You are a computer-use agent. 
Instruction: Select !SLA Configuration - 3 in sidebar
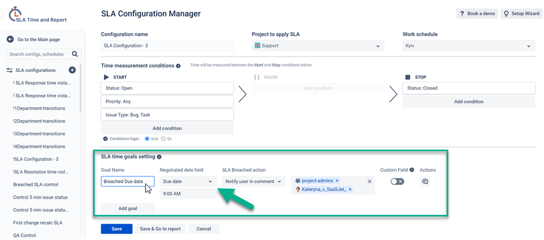pyautogui.click(x=36, y=159)
